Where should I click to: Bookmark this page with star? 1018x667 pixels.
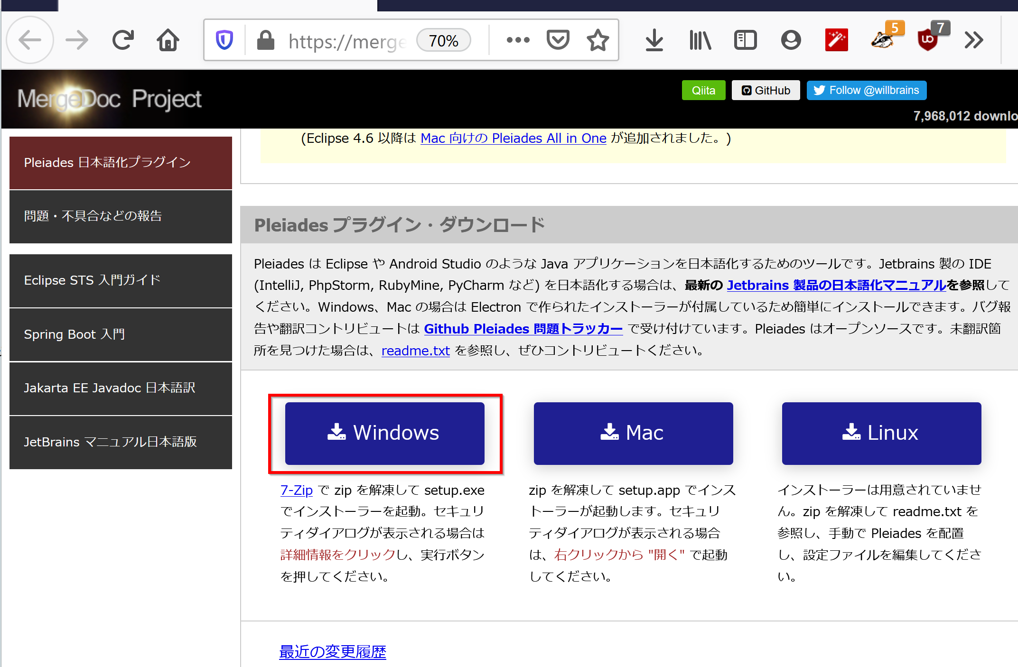point(598,40)
